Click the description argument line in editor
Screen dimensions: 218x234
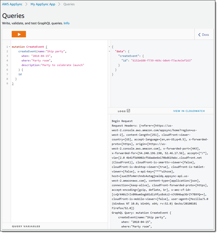pos(53,65)
